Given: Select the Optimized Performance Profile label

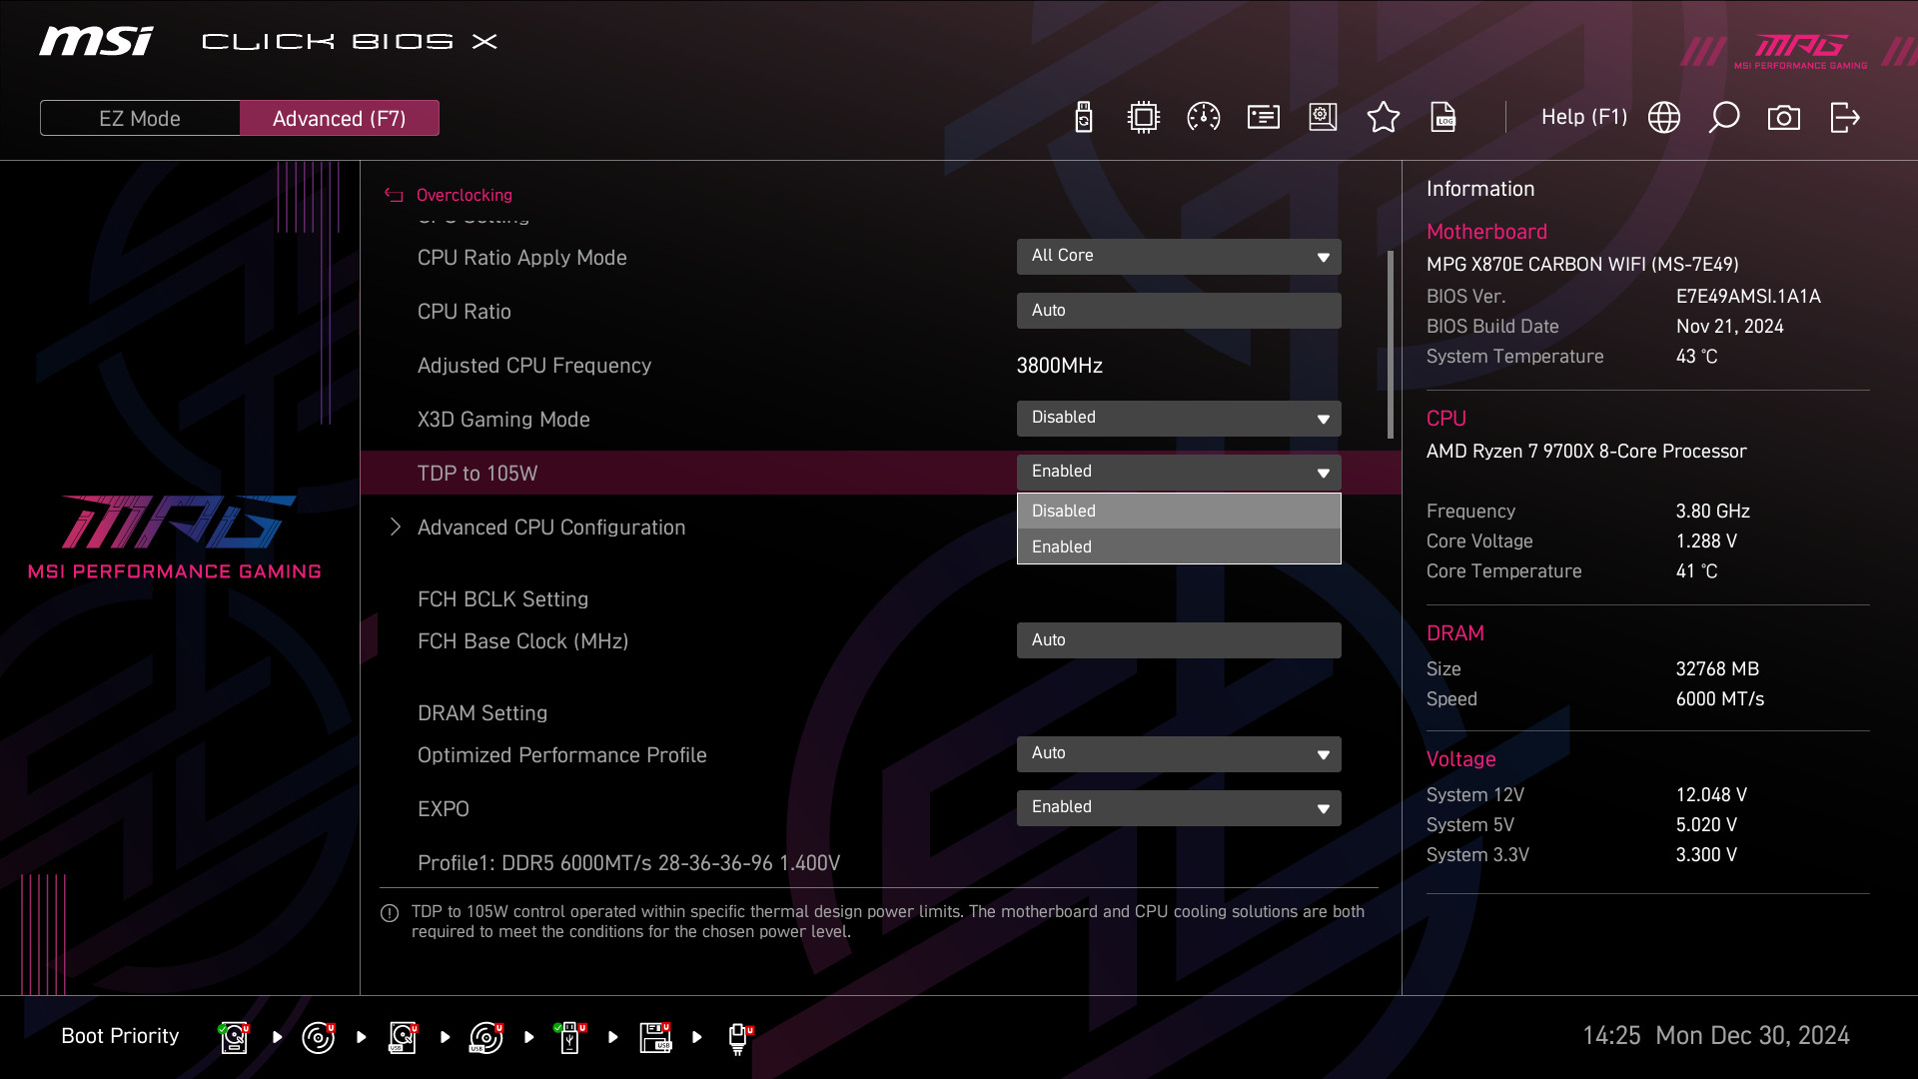Looking at the screenshot, I should pyautogui.click(x=561, y=755).
